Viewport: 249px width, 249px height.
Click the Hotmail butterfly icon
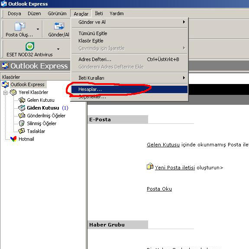[x=13, y=139]
